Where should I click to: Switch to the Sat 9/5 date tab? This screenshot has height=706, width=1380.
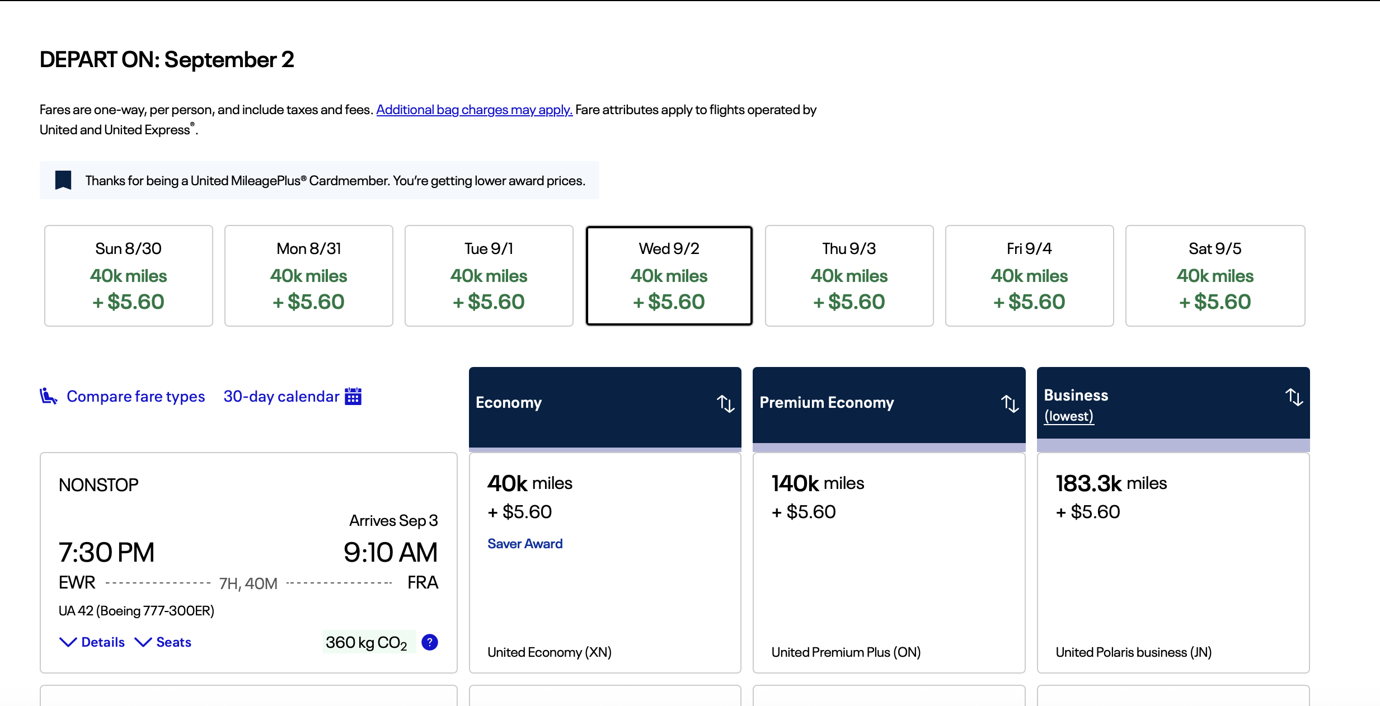(1215, 275)
